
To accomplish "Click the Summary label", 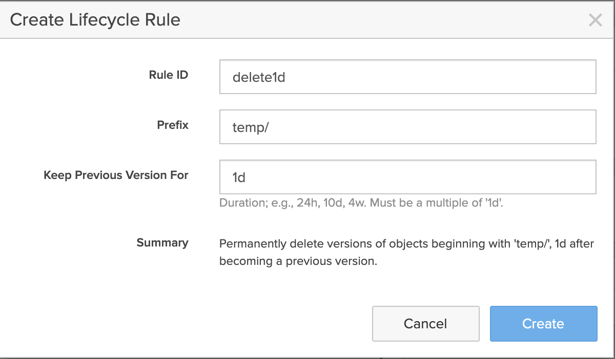I will [162, 243].
